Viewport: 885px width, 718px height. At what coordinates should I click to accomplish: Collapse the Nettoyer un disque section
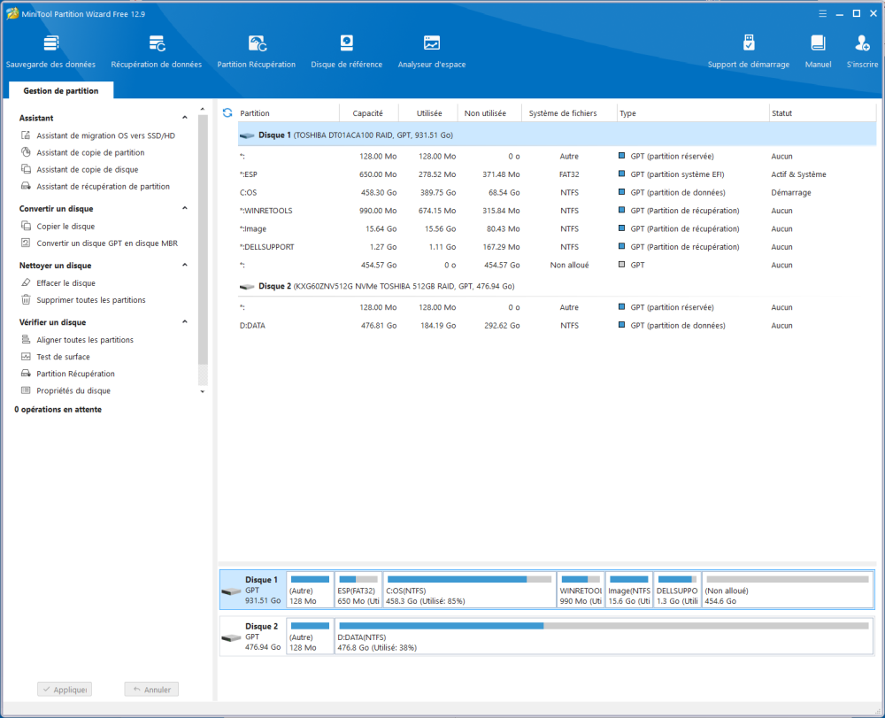pyautogui.click(x=185, y=266)
